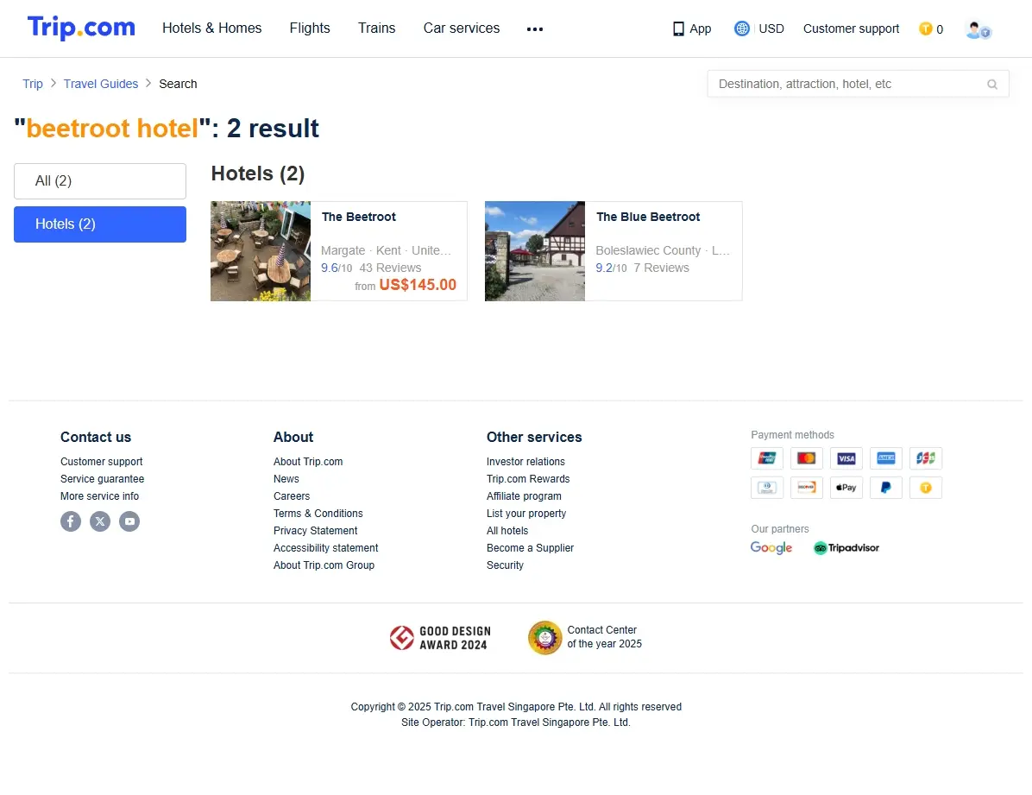Open Accessibility statement link
Image resolution: width=1032 pixels, height=795 pixels.
(326, 548)
